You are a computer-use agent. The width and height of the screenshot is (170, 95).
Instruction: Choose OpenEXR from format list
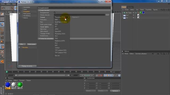pyautogui.click(x=58, y=31)
